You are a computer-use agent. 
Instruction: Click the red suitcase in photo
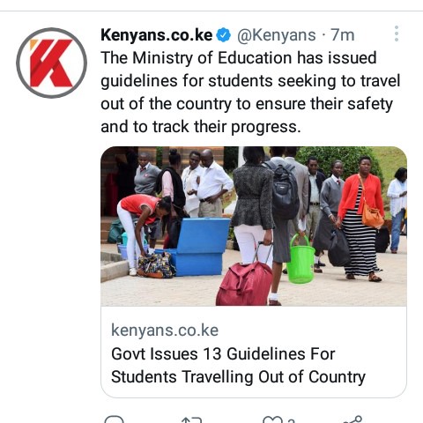coord(244,284)
